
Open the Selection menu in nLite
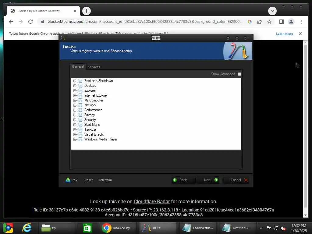pos(105,180)
